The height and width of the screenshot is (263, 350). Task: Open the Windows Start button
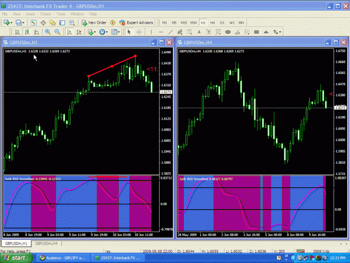pos(16,258)
